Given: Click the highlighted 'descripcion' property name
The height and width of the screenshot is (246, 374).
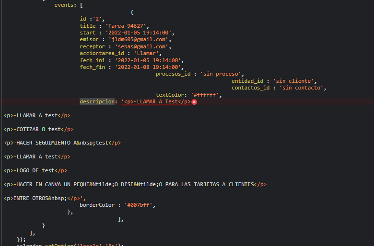Looking at the screenshot, I should click(x=97, y=101).
